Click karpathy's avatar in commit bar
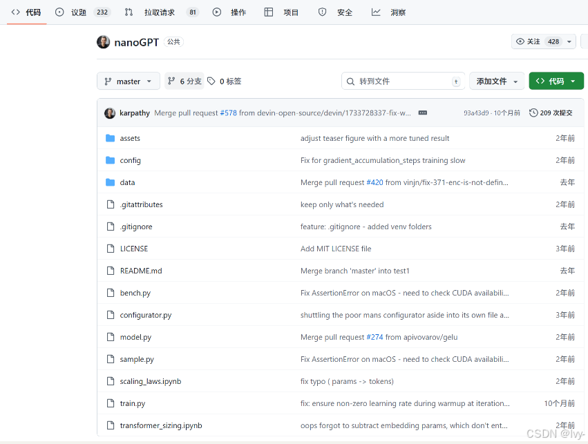 [x=110, y=113]
